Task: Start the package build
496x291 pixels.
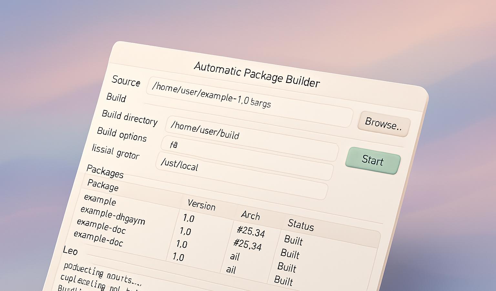Action: (373, 160)
